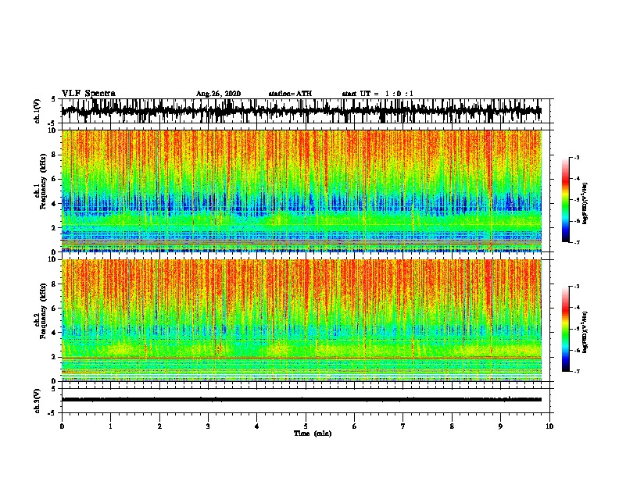Click the ch.1(V) waveform axis label
The width and height of the screenshot is (619, 478).
click(38, 111)
